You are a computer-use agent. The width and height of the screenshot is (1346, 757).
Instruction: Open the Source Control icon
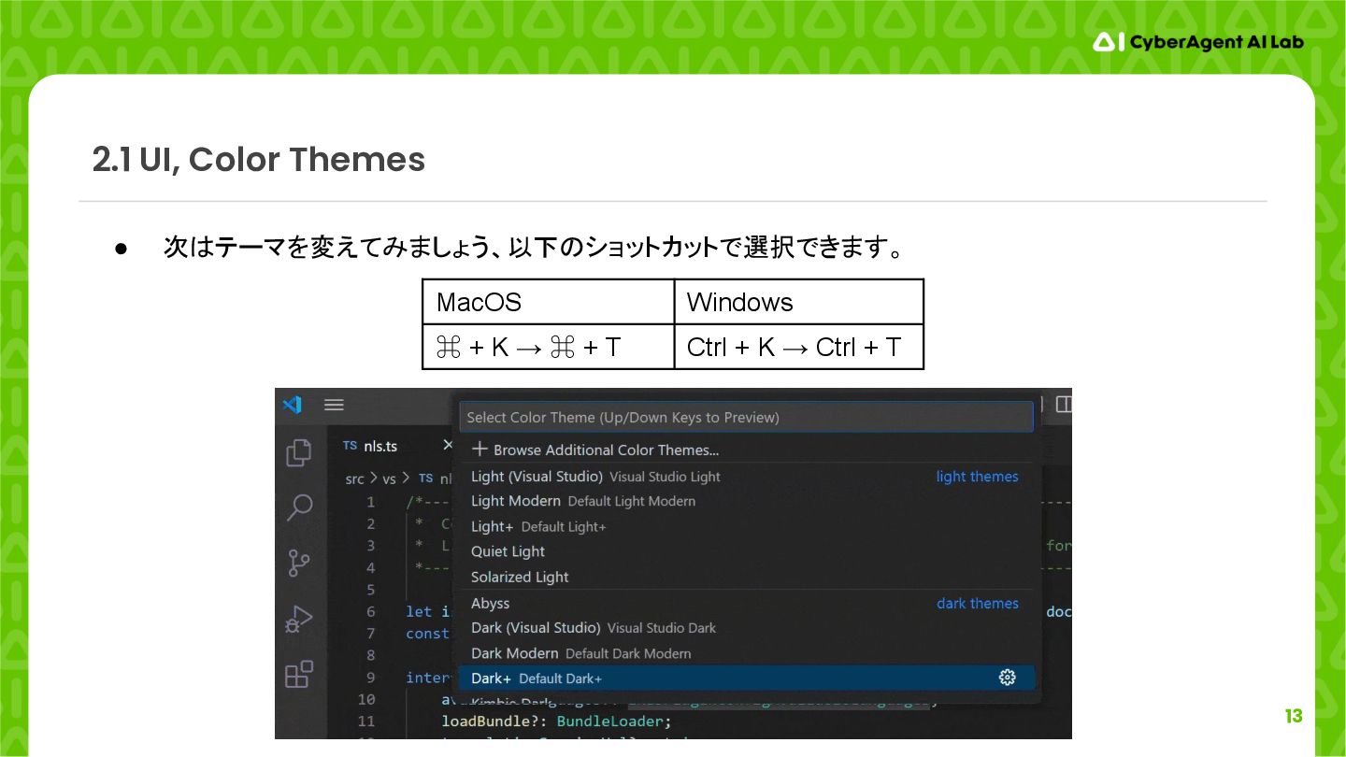[299, 563]
